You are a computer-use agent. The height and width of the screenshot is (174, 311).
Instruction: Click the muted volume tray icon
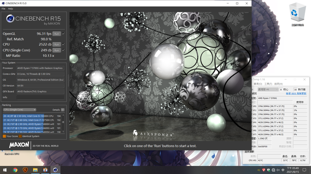[278, 170]
